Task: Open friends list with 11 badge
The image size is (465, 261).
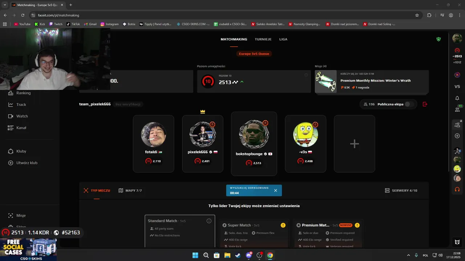Action: pos(457,109)
